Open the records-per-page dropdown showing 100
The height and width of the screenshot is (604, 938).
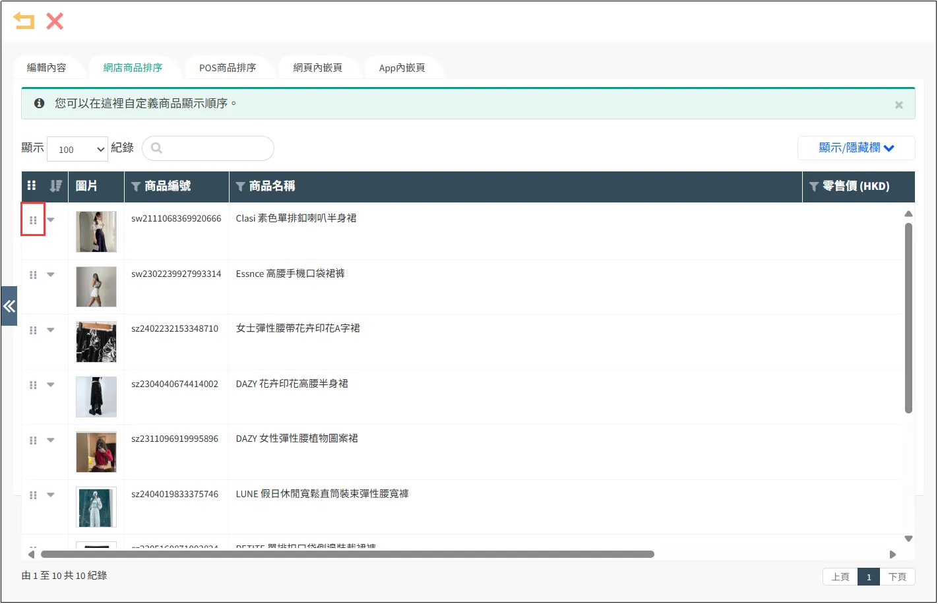77,149
